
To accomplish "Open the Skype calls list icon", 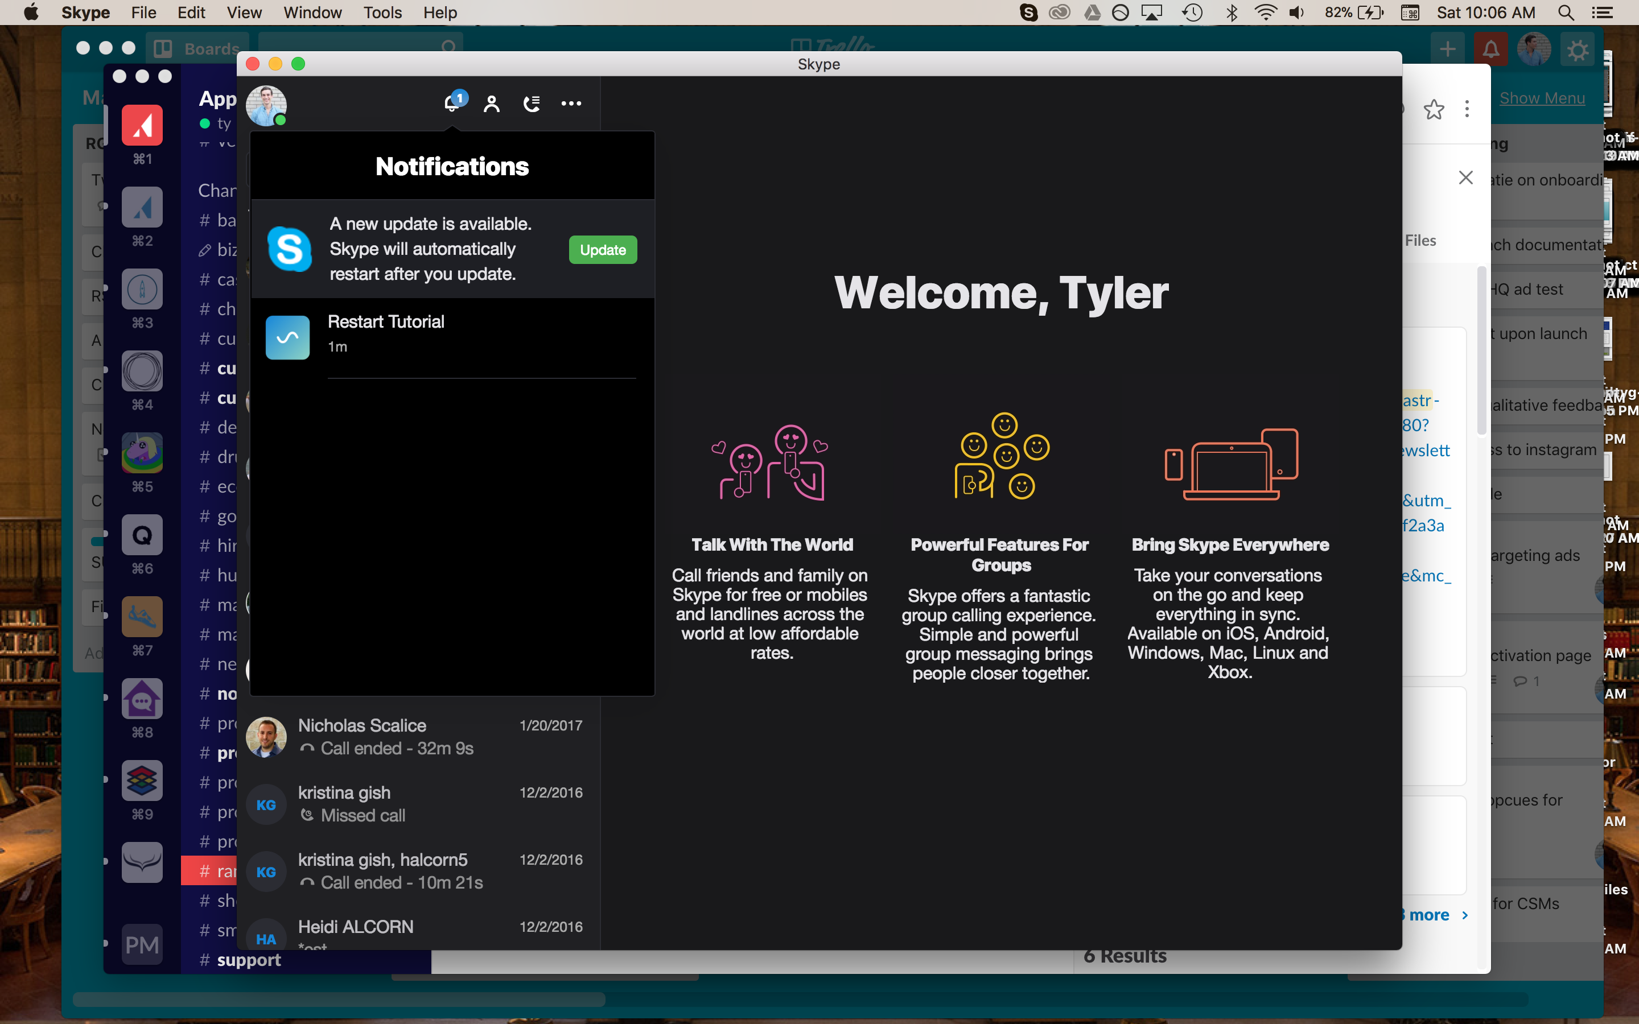I will [532, 104].
